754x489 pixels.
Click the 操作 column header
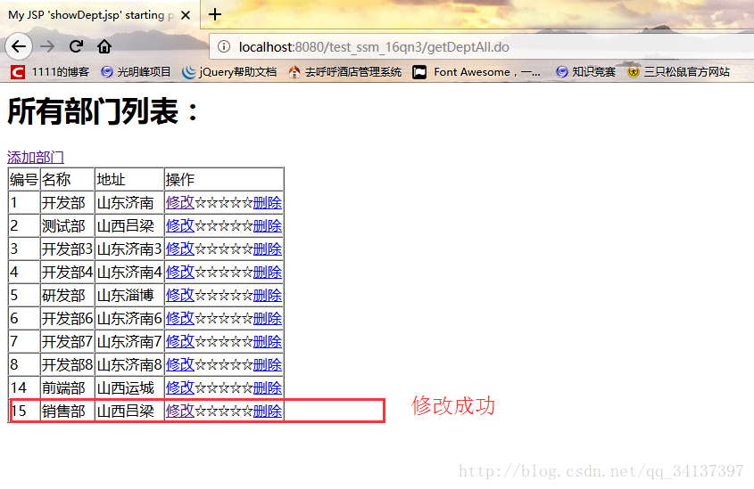pos(224,179)
